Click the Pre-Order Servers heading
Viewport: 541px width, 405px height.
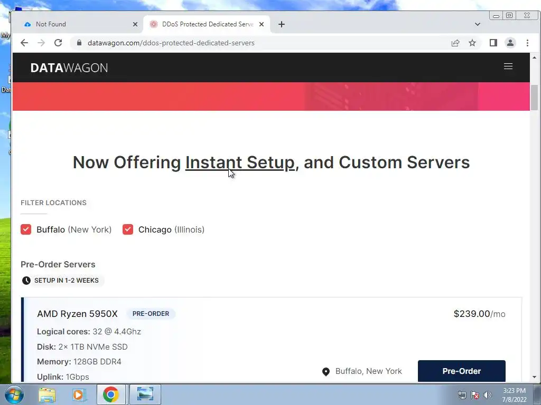click(58, 265)
